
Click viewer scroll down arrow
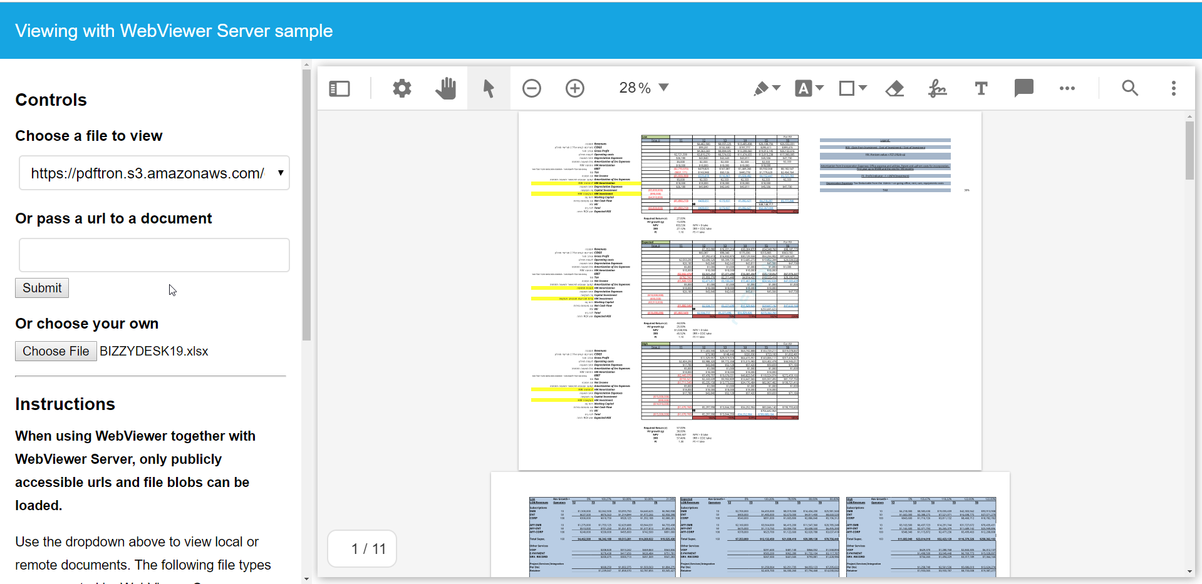[1189, 571]
